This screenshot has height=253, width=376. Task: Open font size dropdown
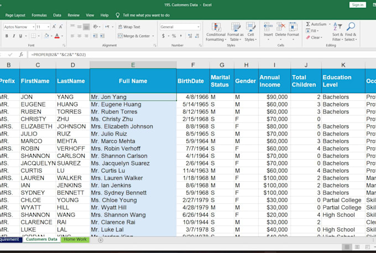pos(48,27)
